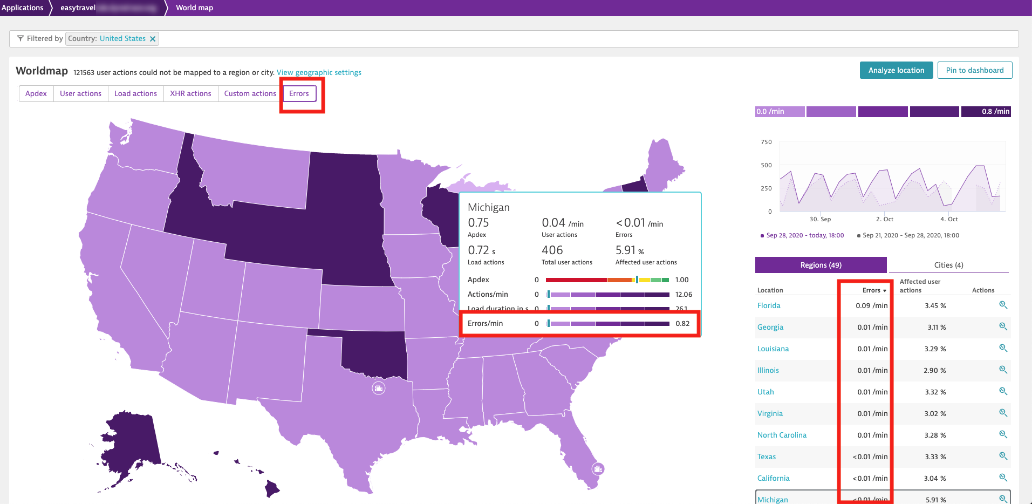The height and width of the screenshot is (504, 1032).
Task: Click the darkest 0.8 /min legend swatch
Action: click(x=986, y=112)
